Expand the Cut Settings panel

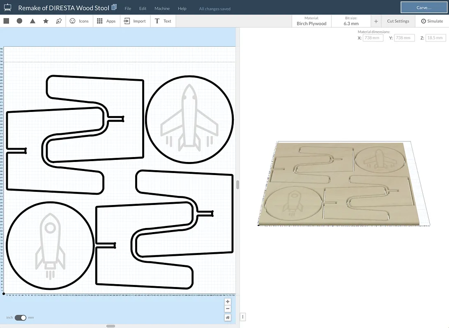(x=398, y=21)
